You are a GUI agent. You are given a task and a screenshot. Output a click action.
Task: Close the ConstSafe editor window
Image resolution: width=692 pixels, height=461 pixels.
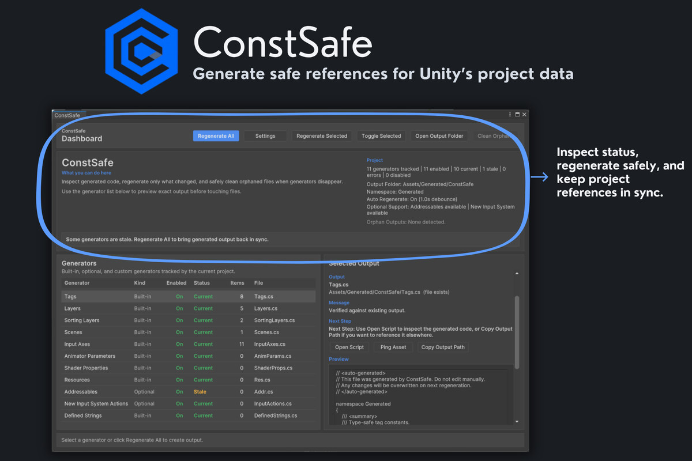[524, 115]
